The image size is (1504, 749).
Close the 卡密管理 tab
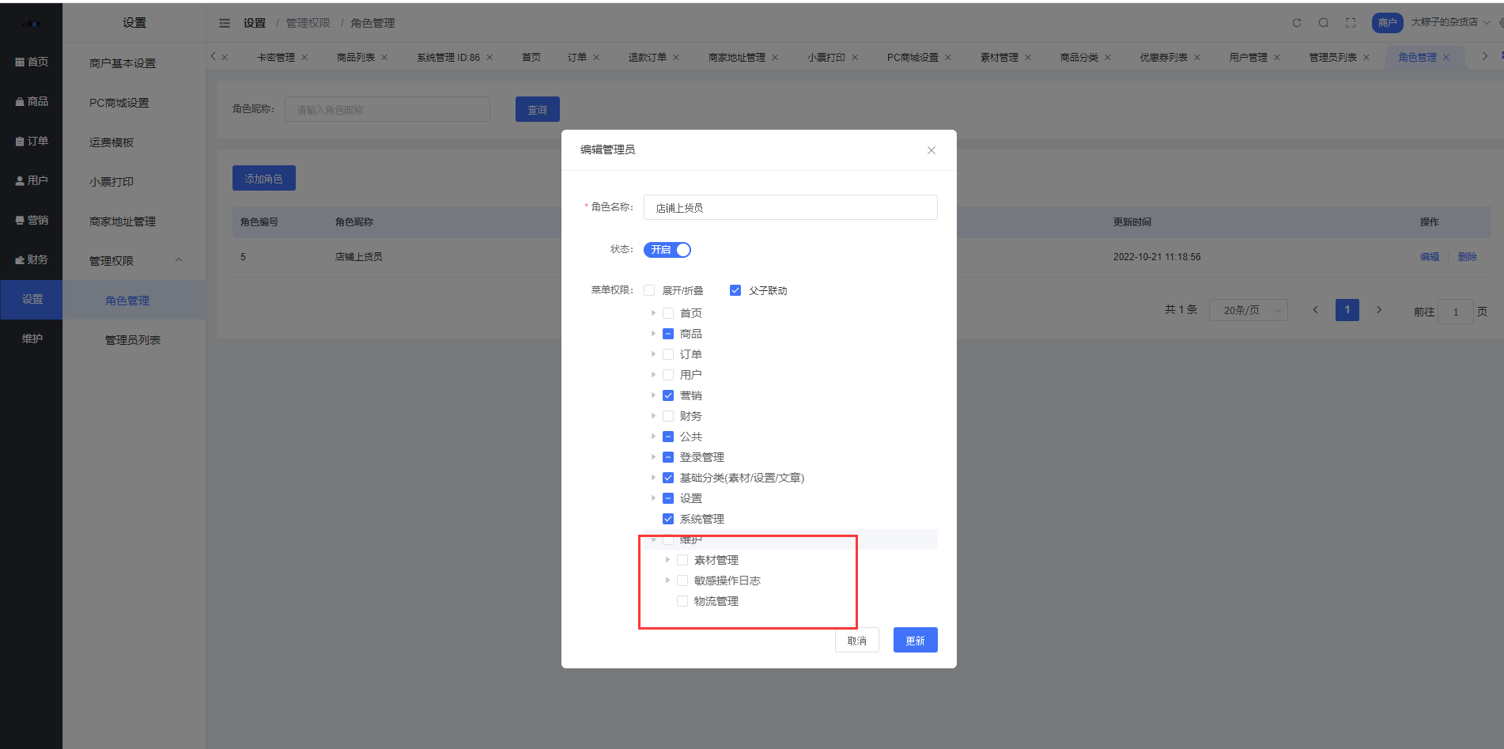tap(304, 57)
